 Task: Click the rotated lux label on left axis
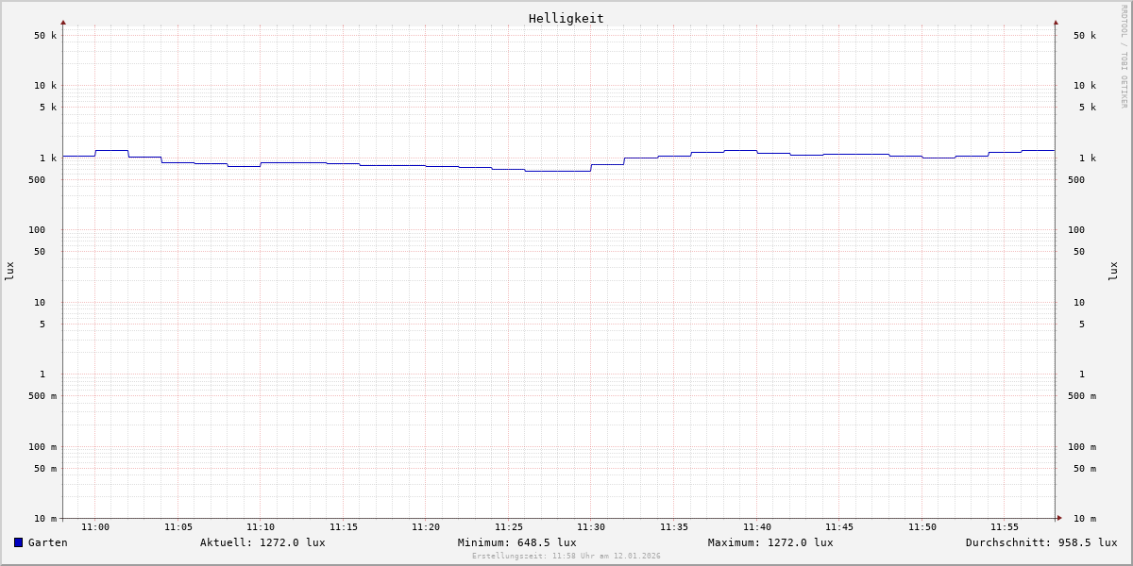coord(9,272)
